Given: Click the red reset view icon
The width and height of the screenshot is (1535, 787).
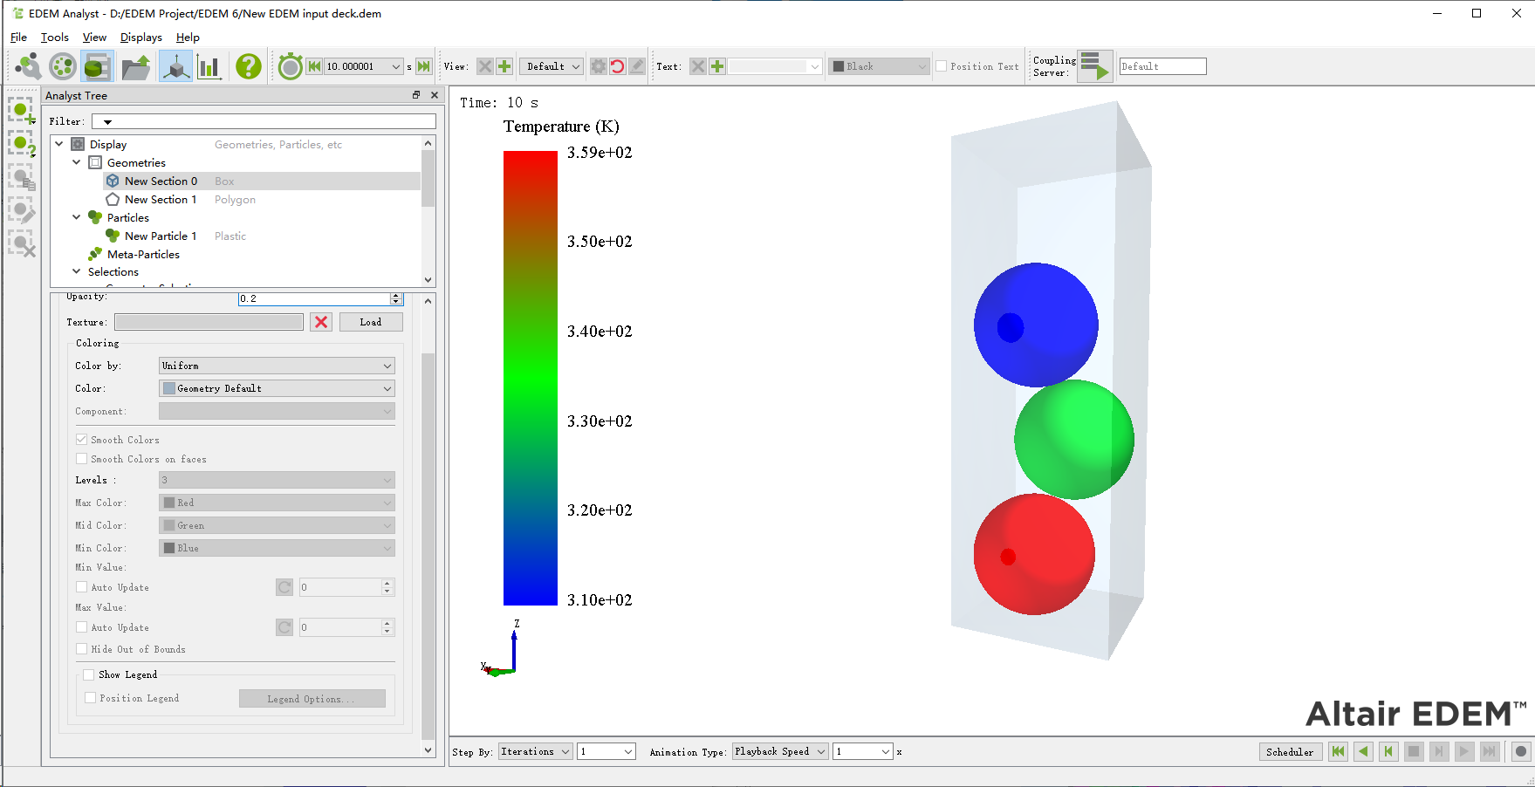Looking at the screenshot, I should click(618, 66).
